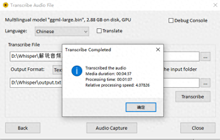Expand the Language combo box arrow

point(85,32)
